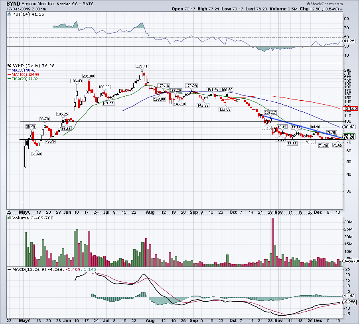
Task: Click the BYND (Daily) candlestick legend icon
Action: (x=10, y=66)
